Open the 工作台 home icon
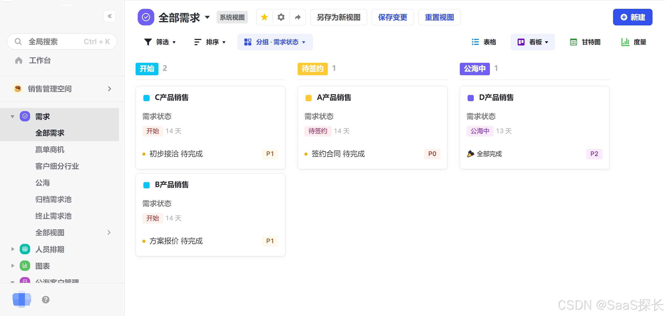665x316 pixels. [x=19, y=60]
